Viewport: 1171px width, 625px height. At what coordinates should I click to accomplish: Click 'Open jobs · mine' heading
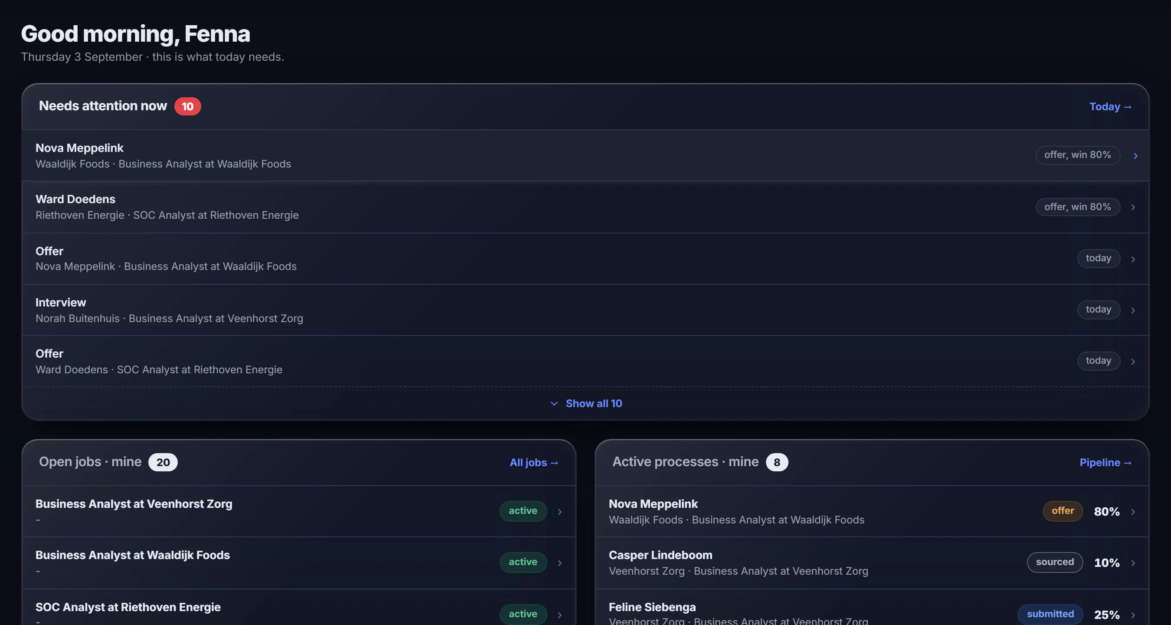pyautogui.click(x=90, y=462)
